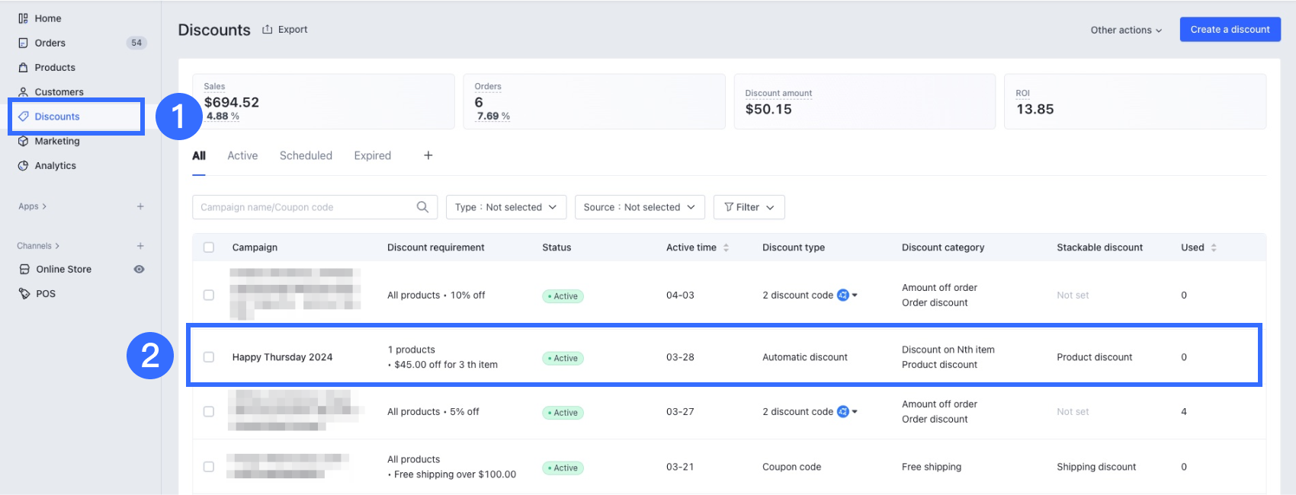This screenshot has width=1296, height=495.
Task: Click the Discounts tag icon
Action: click(23, 117)
